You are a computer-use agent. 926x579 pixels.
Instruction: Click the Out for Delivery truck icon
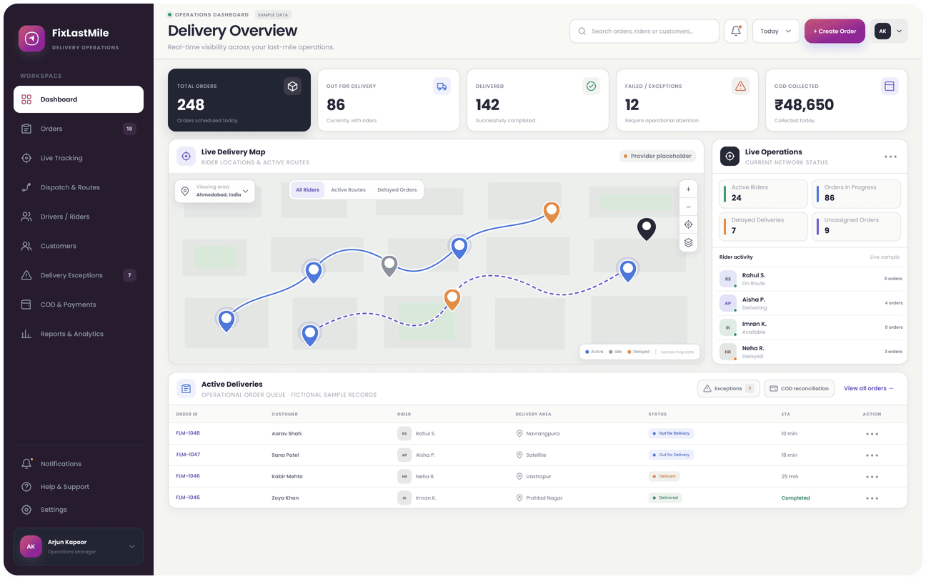click(x=442, y=86)
